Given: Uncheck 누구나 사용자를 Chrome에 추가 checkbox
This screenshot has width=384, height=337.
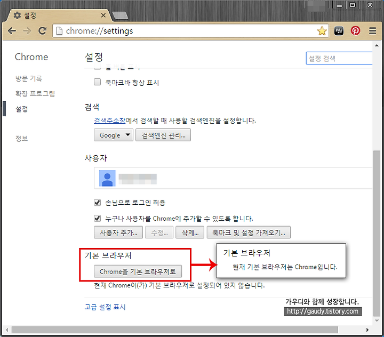Looking at the screenshot, I should tap(97, 218).
